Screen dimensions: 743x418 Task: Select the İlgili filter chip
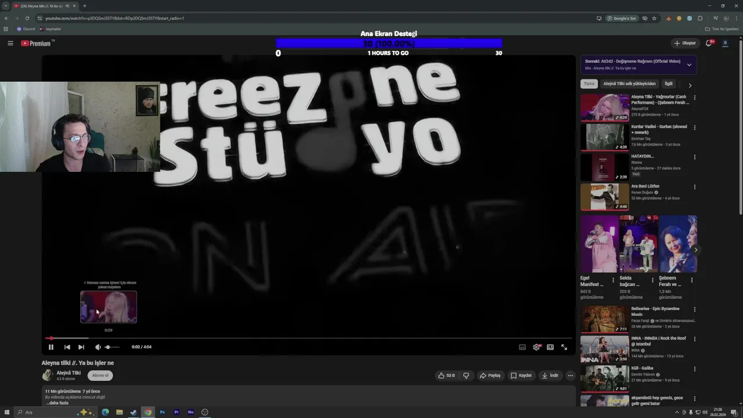coord(669,84)
